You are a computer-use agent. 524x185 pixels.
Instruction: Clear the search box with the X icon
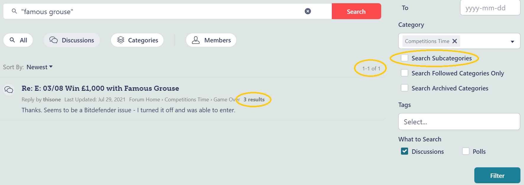click(308, 11)
